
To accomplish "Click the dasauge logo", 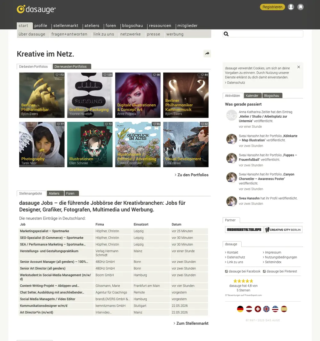I will [36, 9].
